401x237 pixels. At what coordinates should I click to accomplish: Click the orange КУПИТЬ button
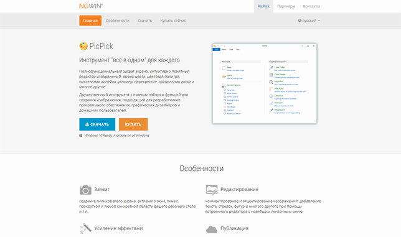click(133, 124)
